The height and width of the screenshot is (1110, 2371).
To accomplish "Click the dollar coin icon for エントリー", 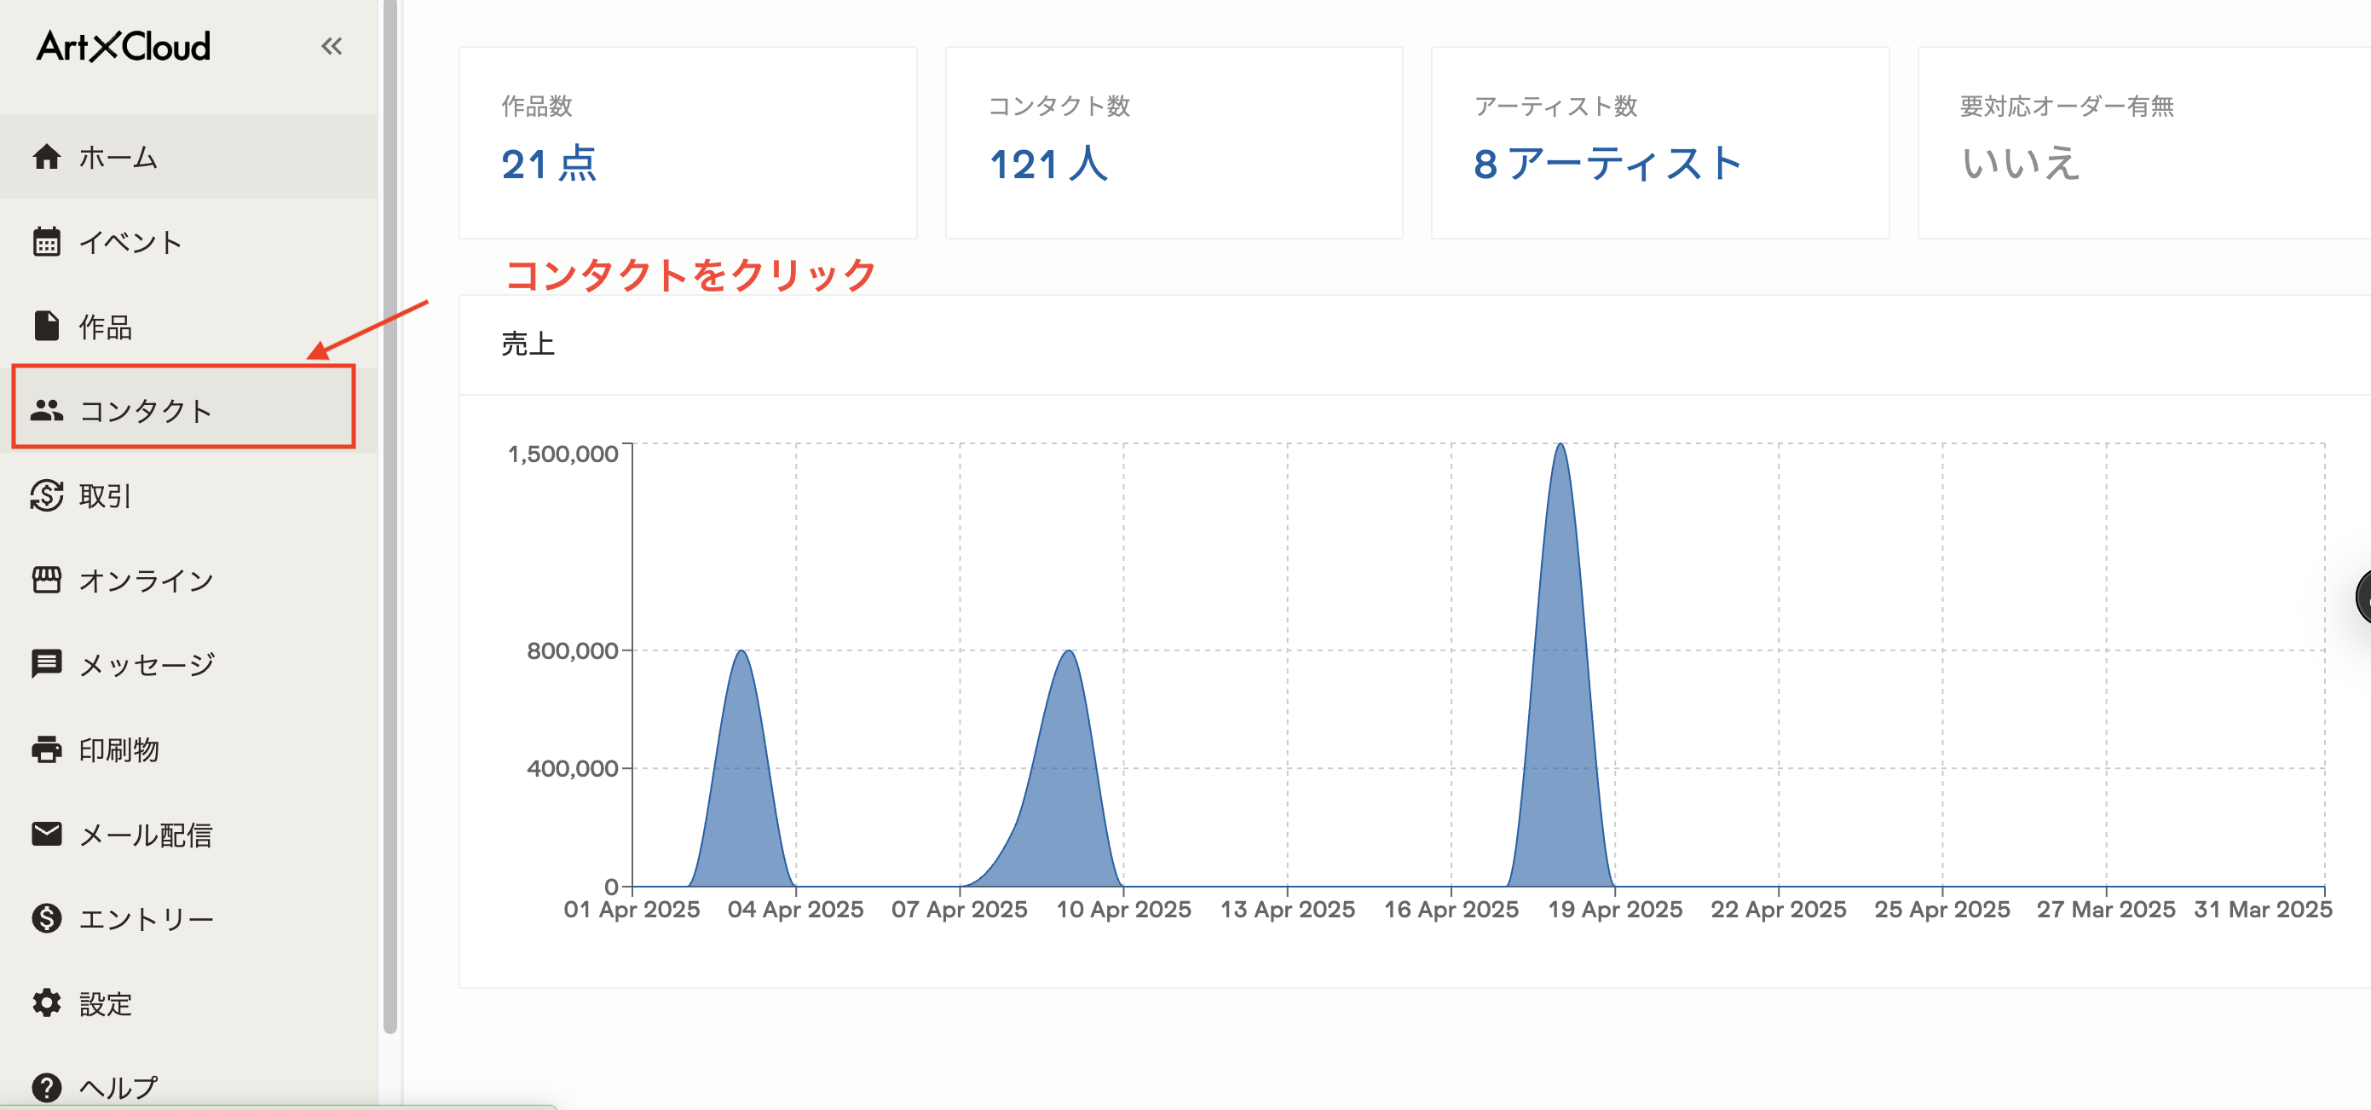I will pos(47,918).
